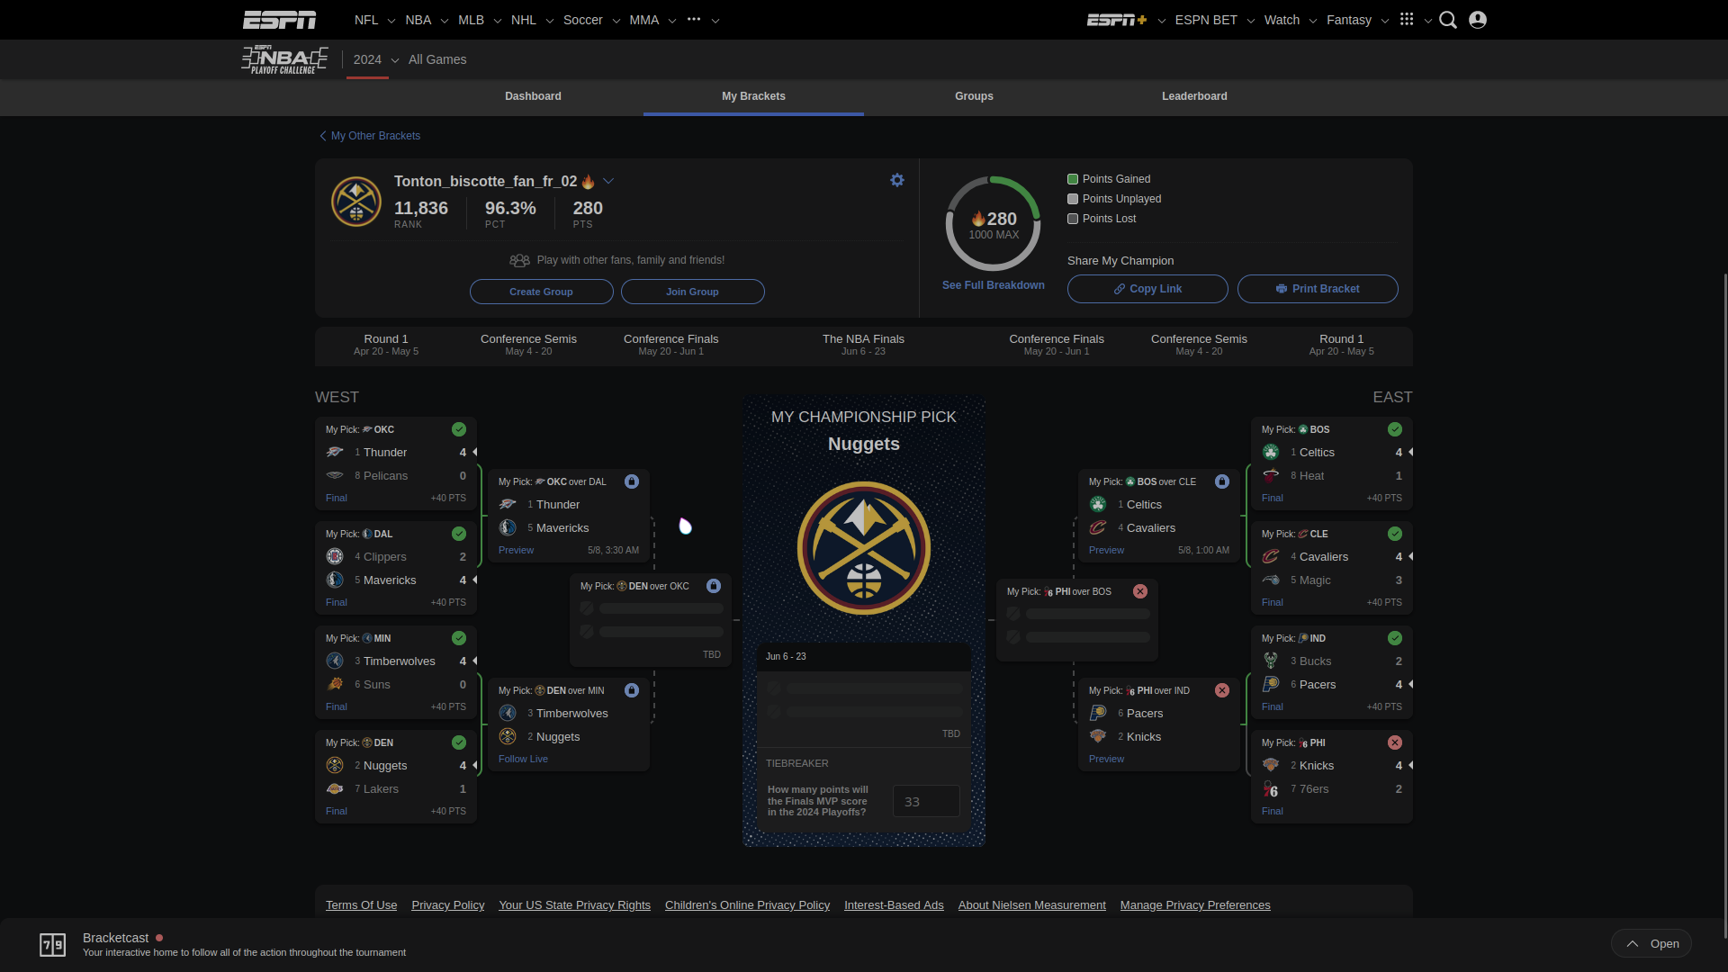Click the lock icon on DEN over OKC
The image size is (1728, 972).
(x=714, y=586)
